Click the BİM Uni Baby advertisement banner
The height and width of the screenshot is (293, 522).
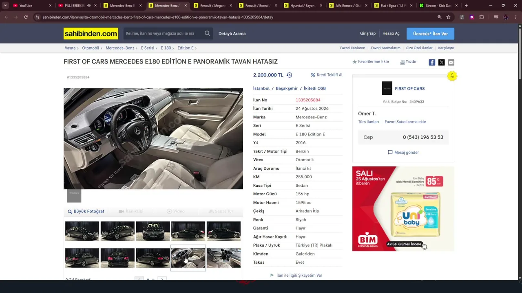point(403,209)
